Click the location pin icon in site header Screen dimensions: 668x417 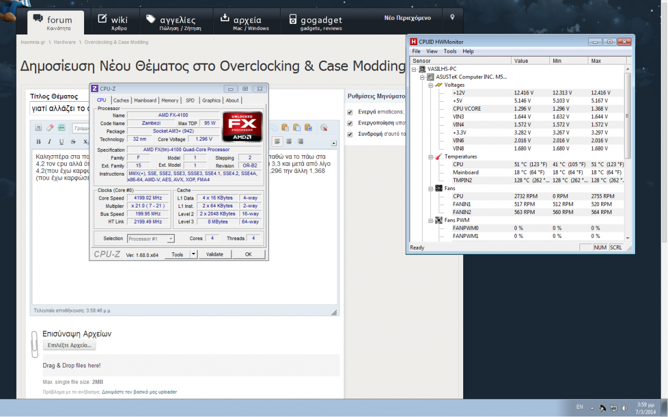click(x=453, y=18)
